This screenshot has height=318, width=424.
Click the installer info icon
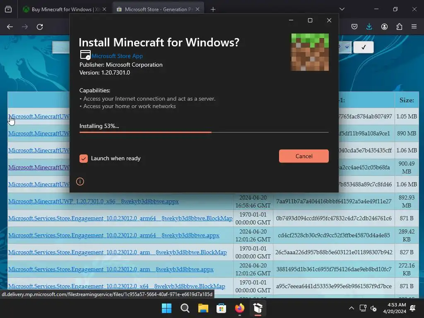(80, 181)
